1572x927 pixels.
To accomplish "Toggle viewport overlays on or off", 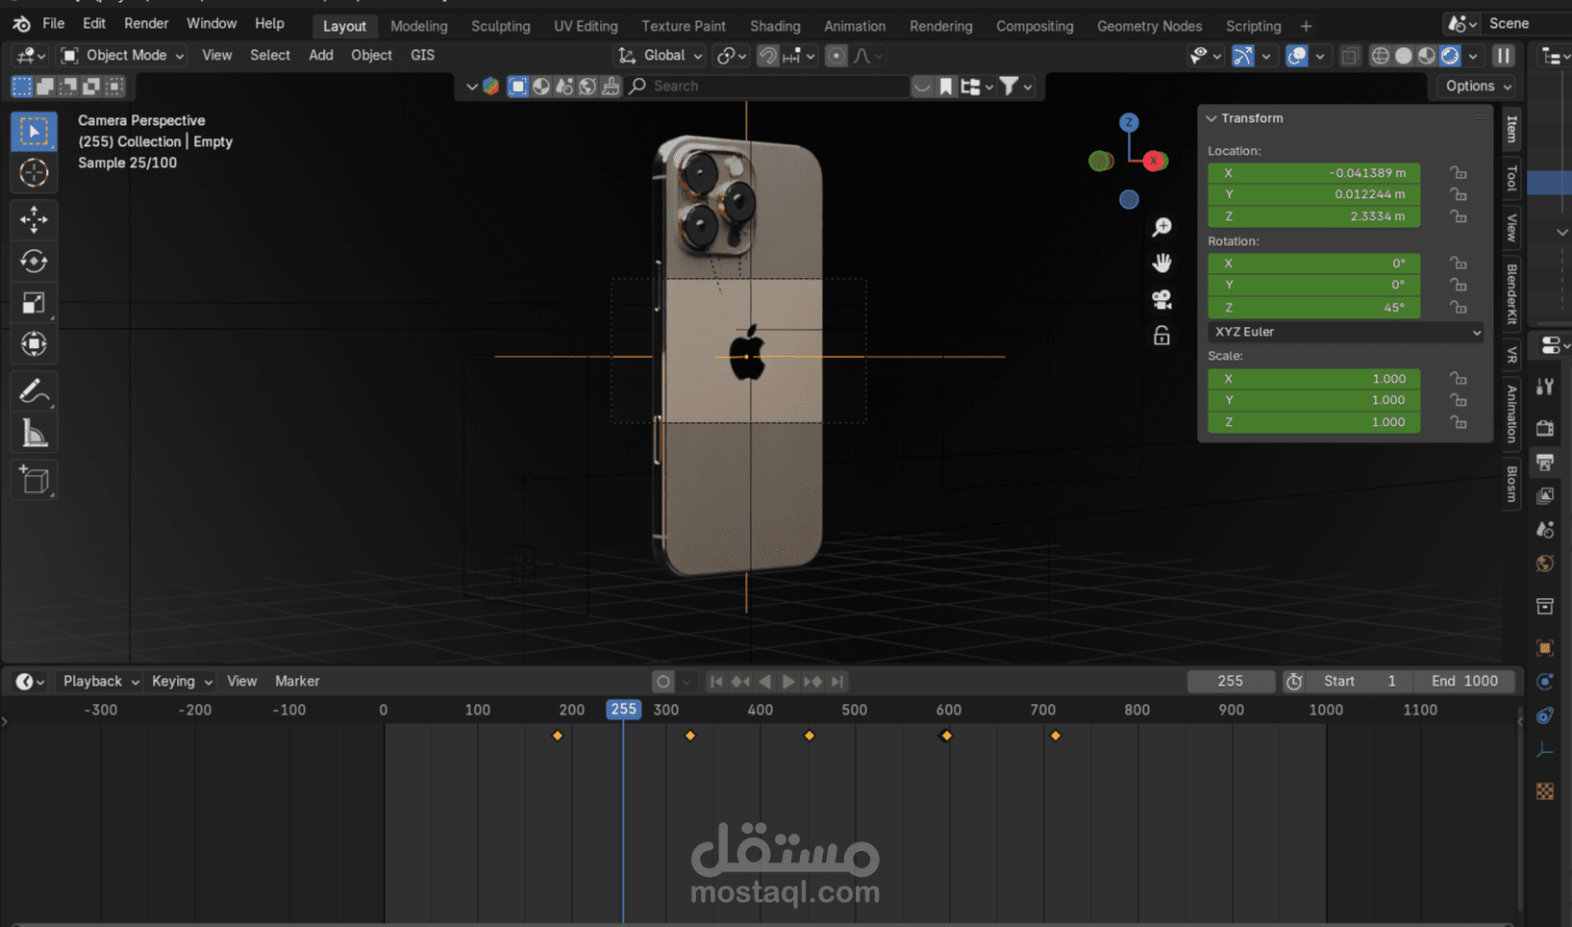I will (x=1297, y=56).
